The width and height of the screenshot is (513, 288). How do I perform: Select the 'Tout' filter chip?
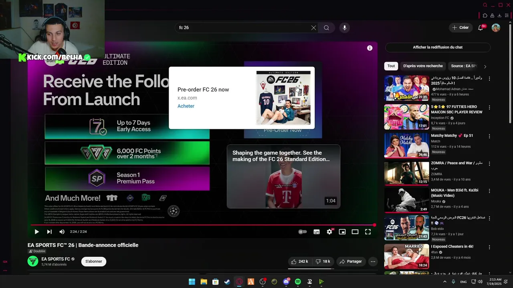click(x=391, y=66)
